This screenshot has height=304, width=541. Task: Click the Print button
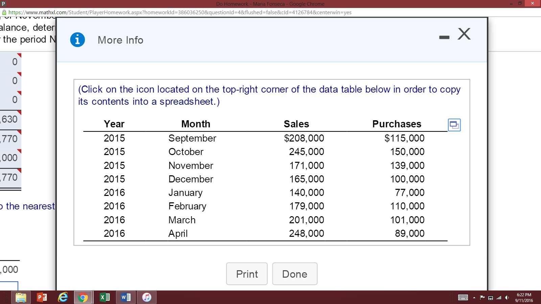pyautogui.click(x=246, y=274)
